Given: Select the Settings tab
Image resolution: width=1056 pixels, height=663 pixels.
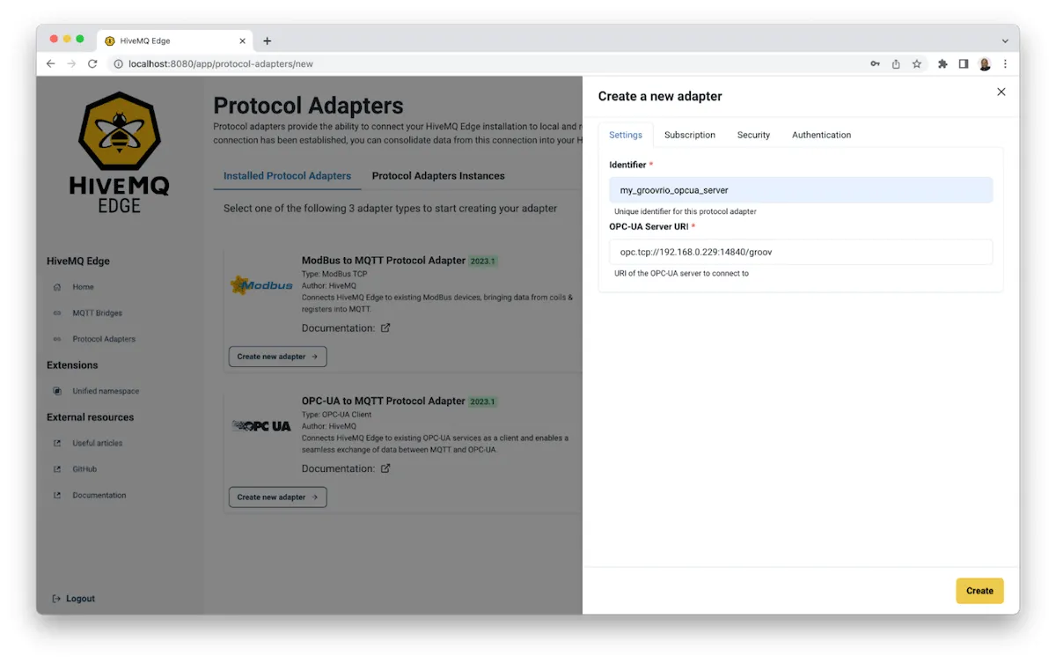Looking at the screenshot, I should point(626,135).
